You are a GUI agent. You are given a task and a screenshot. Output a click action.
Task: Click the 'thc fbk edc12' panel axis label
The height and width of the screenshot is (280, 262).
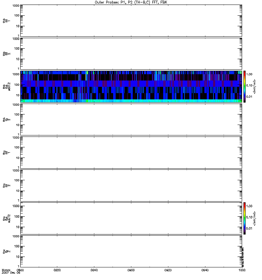[x=7, y=218]
